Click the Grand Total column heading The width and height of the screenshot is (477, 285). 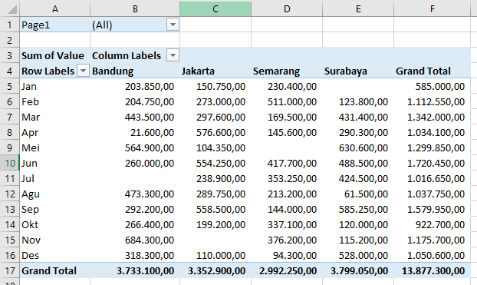tap(423, 71)
